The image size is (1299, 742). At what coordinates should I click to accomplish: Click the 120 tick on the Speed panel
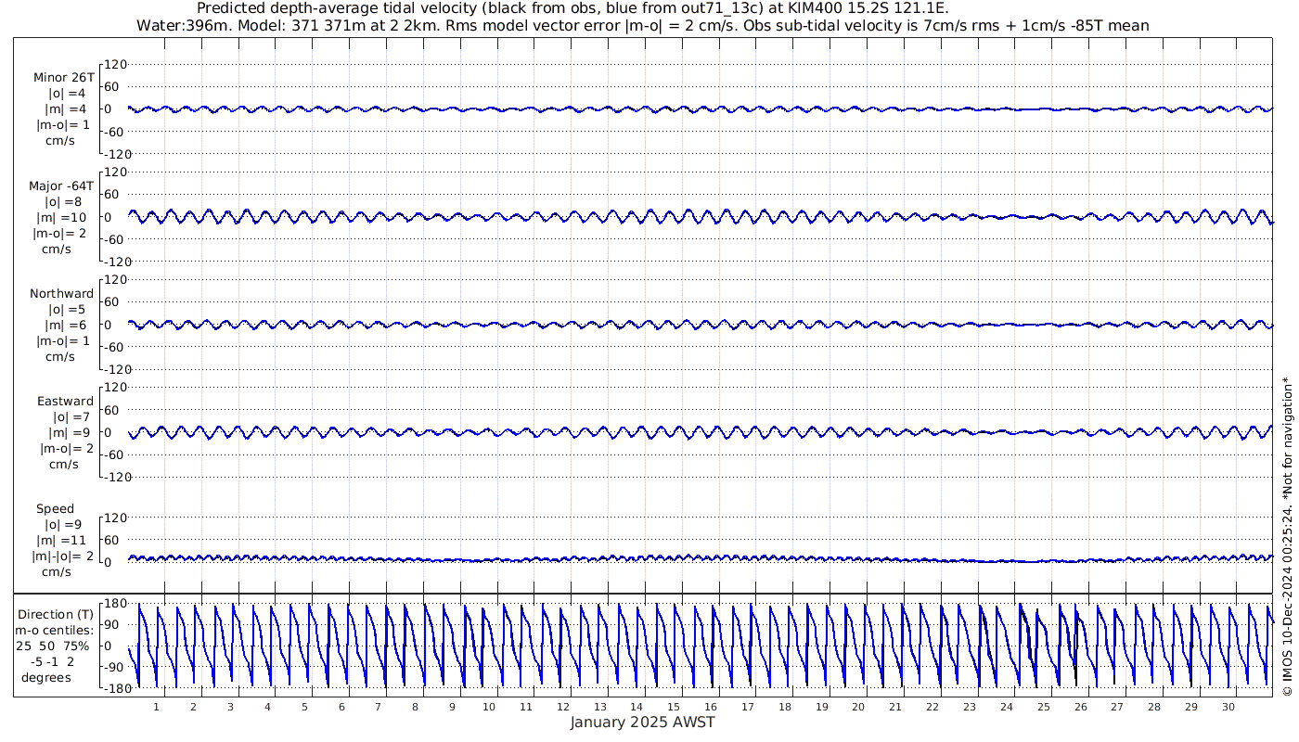coord(116,518)
